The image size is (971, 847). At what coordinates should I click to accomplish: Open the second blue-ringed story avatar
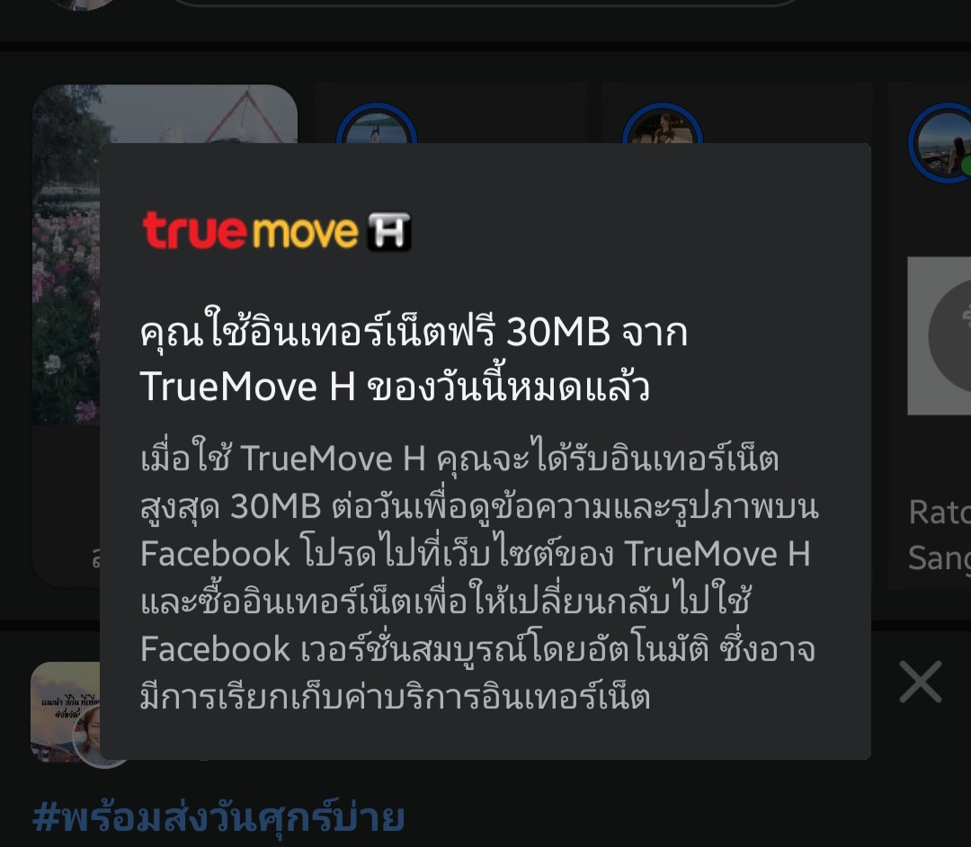[662, 124]
